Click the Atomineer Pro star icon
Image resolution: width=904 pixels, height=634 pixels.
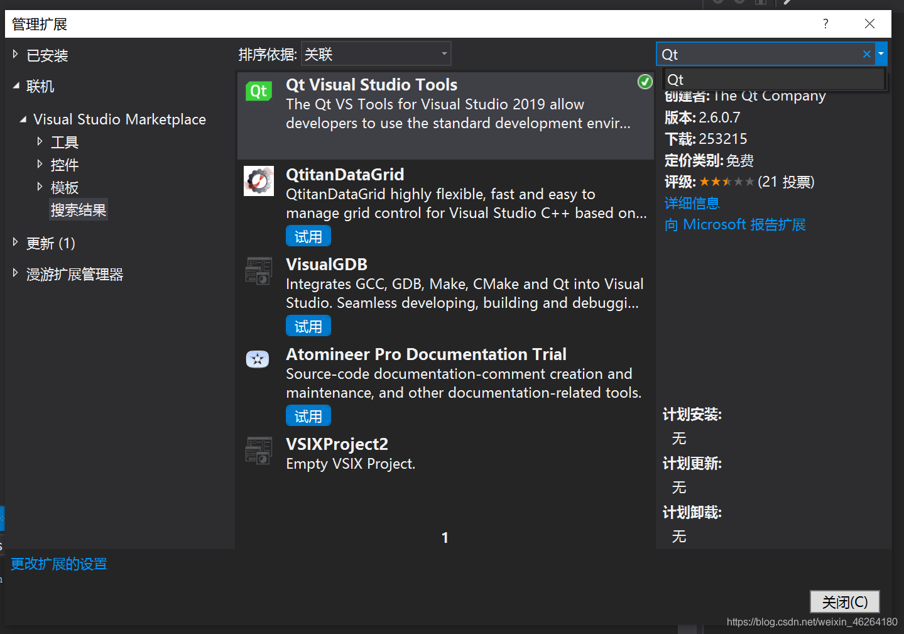click(x=258, y=359)
